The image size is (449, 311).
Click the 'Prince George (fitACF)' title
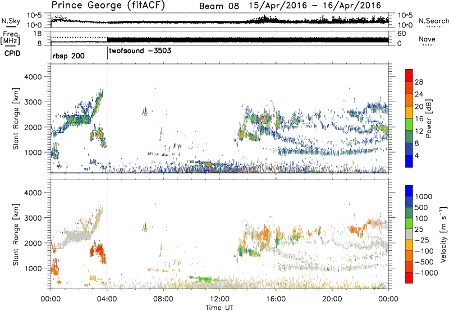tap(108, 5)
